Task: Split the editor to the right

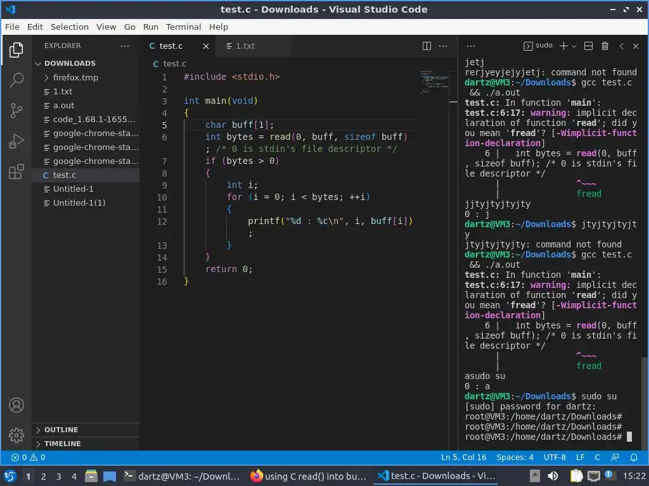Action: [427, 46]
